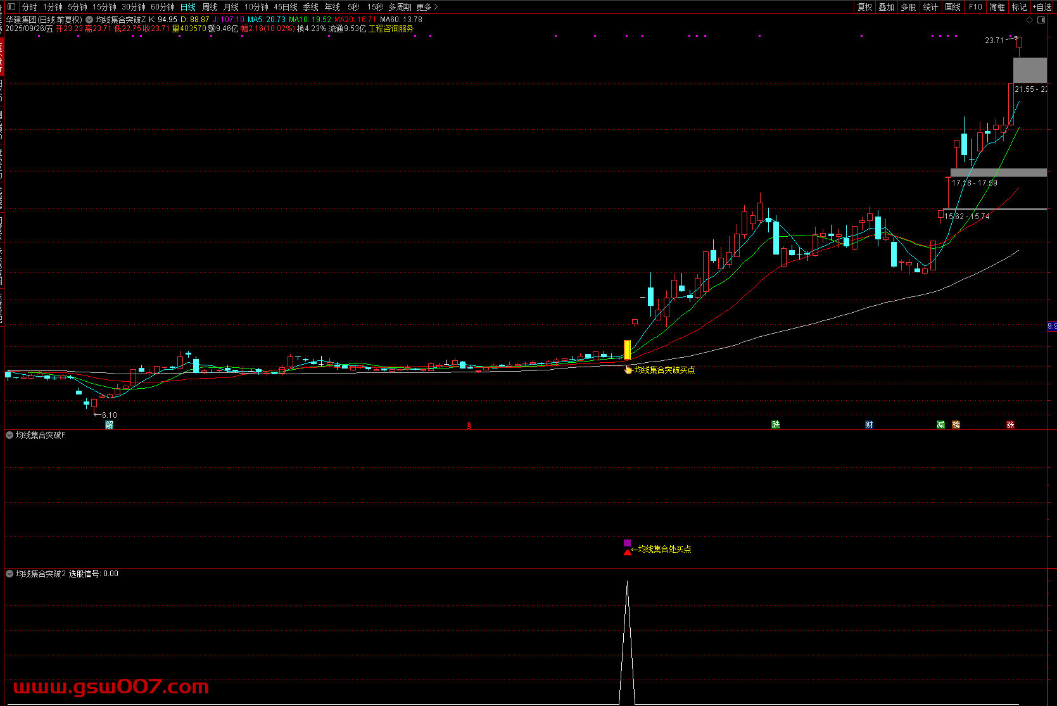Click the 17.18 - 17.59 gap label
The height and width of the screenshot is (706, 1057).
tap(975, 183)
